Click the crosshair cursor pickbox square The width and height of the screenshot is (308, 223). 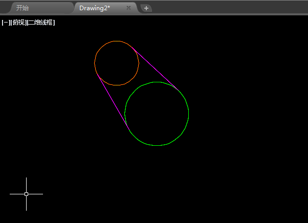[x=26, y=194]
